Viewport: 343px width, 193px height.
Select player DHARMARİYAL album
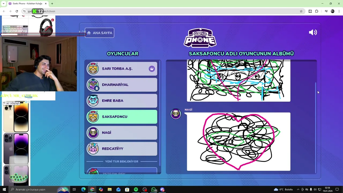click(x=122, y=85)
